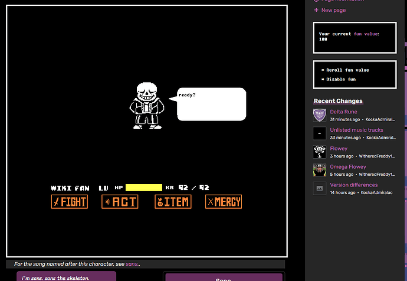407x281 pixels.
Task: Click the "5 hours ago" timestamp under Omega Flowey
Action: [342, 175]
